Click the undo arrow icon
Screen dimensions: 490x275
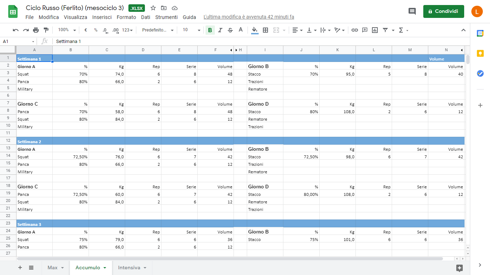tap(15, 30)
